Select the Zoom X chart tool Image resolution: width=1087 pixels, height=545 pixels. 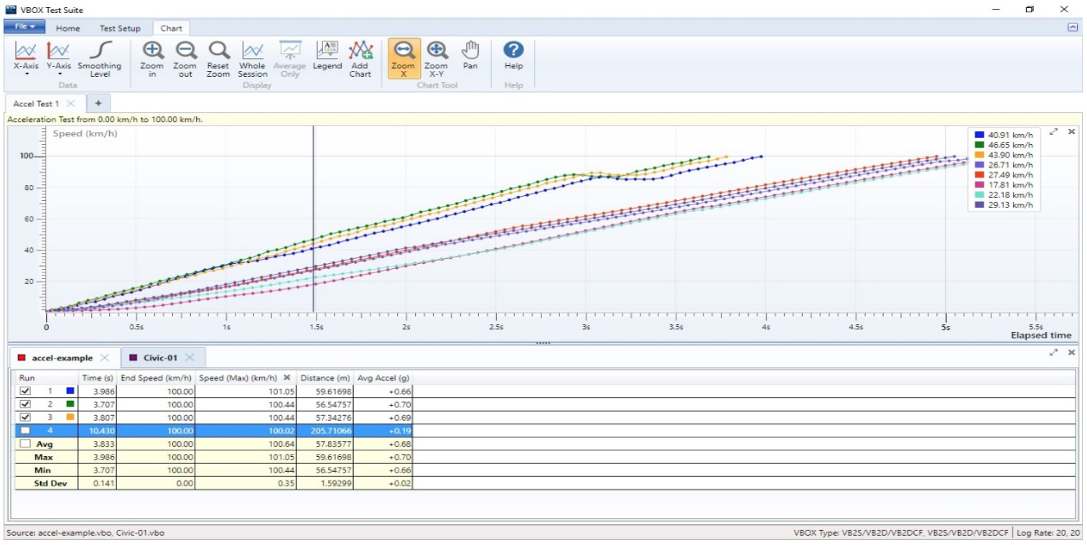[x=403, y=60]
